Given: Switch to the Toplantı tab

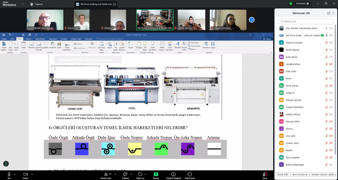Looking at the screenshot, I should [37, 4].
